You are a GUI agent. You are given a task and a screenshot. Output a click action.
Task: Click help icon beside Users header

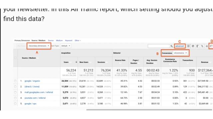[70, 62]
